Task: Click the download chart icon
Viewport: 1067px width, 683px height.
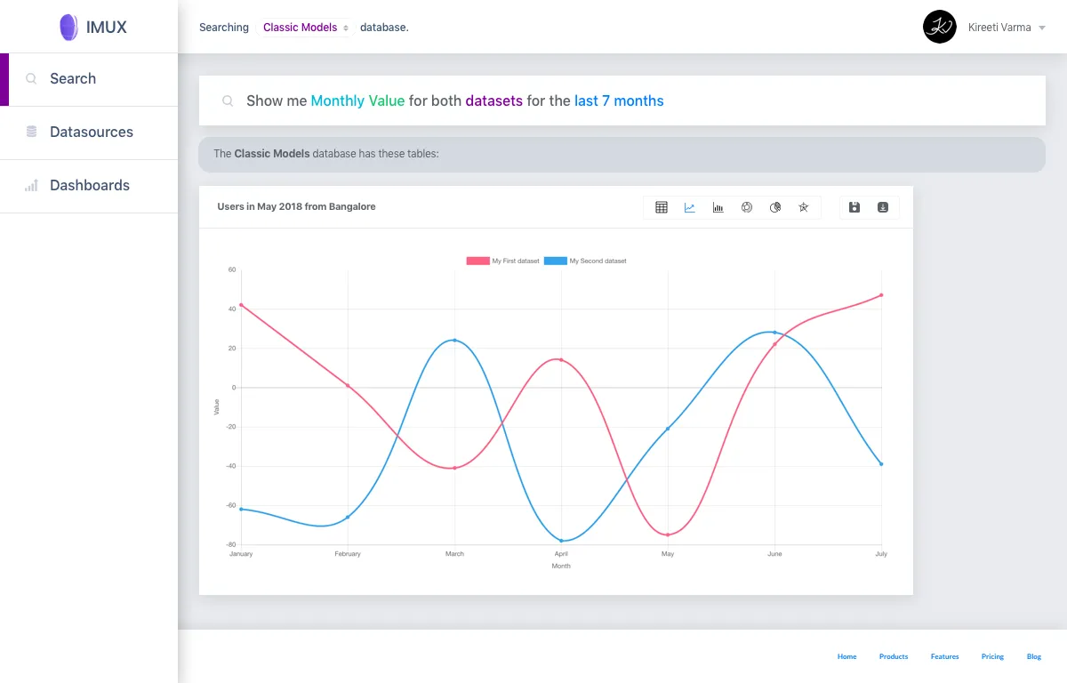Action: [883, 207]
